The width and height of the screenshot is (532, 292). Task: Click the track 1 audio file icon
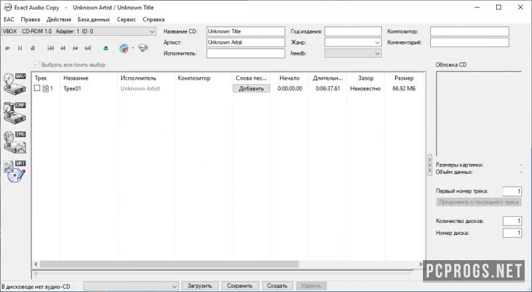[x=45, y=89]
